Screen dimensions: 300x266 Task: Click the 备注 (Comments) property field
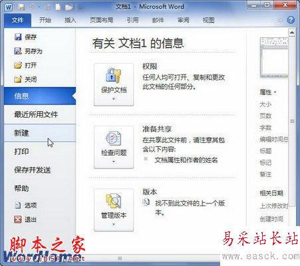click(265, 174)
